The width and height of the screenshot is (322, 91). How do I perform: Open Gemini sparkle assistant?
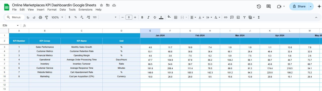tap(319, 7)
